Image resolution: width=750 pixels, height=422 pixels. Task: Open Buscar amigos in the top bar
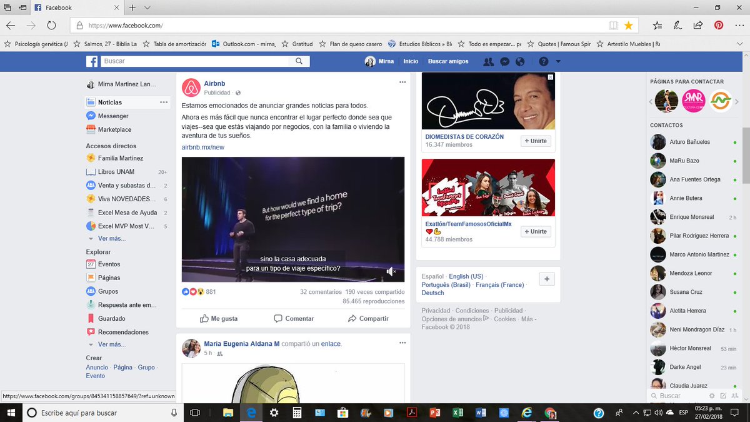tap(448, 61)
